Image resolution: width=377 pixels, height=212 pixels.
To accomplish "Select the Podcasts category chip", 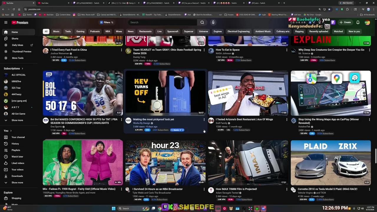I will click(95, 32).
